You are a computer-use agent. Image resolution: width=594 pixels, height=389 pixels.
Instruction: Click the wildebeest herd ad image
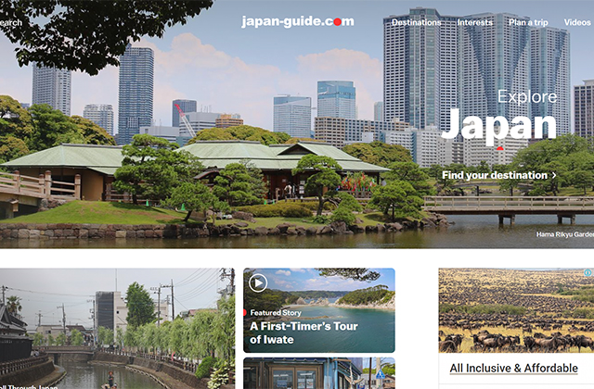(515, 310)
